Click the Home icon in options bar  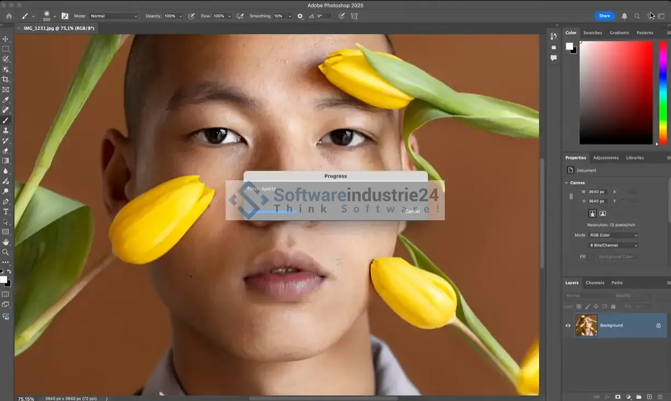pos(9,16)
